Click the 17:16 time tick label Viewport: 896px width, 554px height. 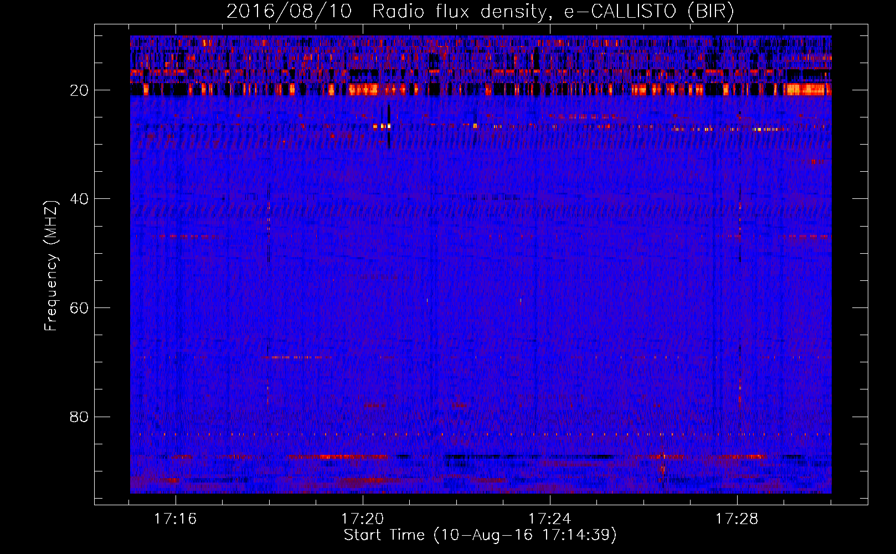176,519
